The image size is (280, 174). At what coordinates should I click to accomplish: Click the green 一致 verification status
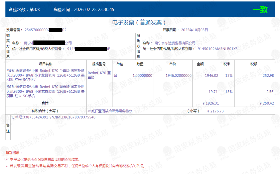pos(260,10)
